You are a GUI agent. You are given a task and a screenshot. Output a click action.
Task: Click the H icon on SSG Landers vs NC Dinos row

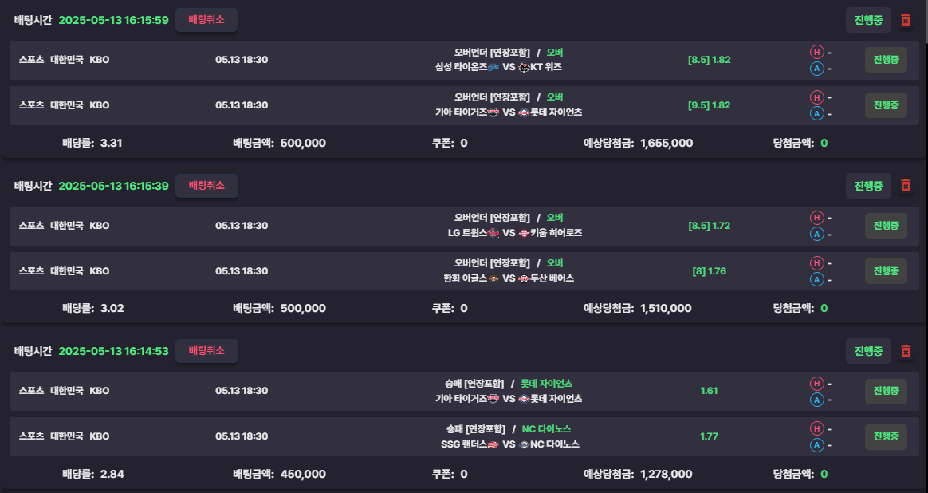coord(816,428)
